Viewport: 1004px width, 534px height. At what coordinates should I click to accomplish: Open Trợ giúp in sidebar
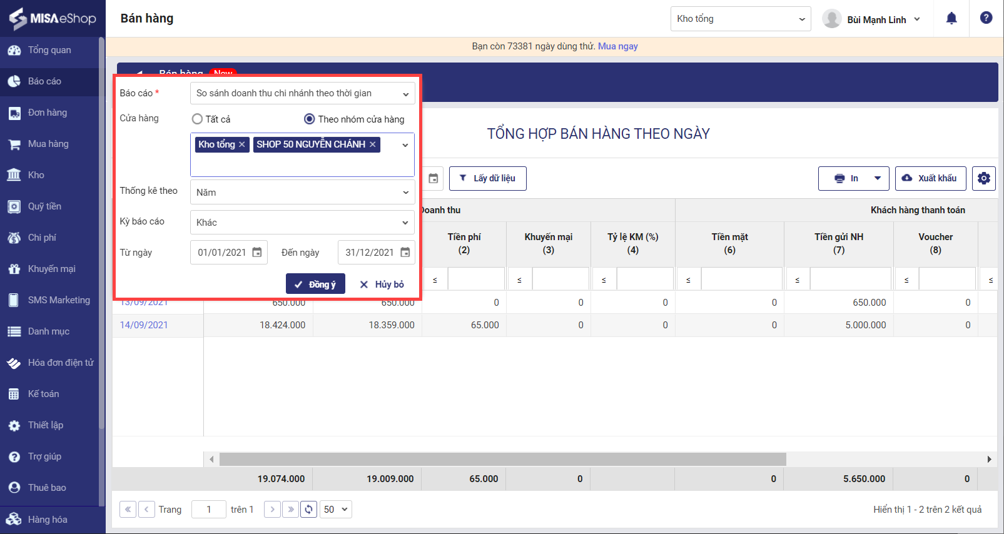pos(49,456)
